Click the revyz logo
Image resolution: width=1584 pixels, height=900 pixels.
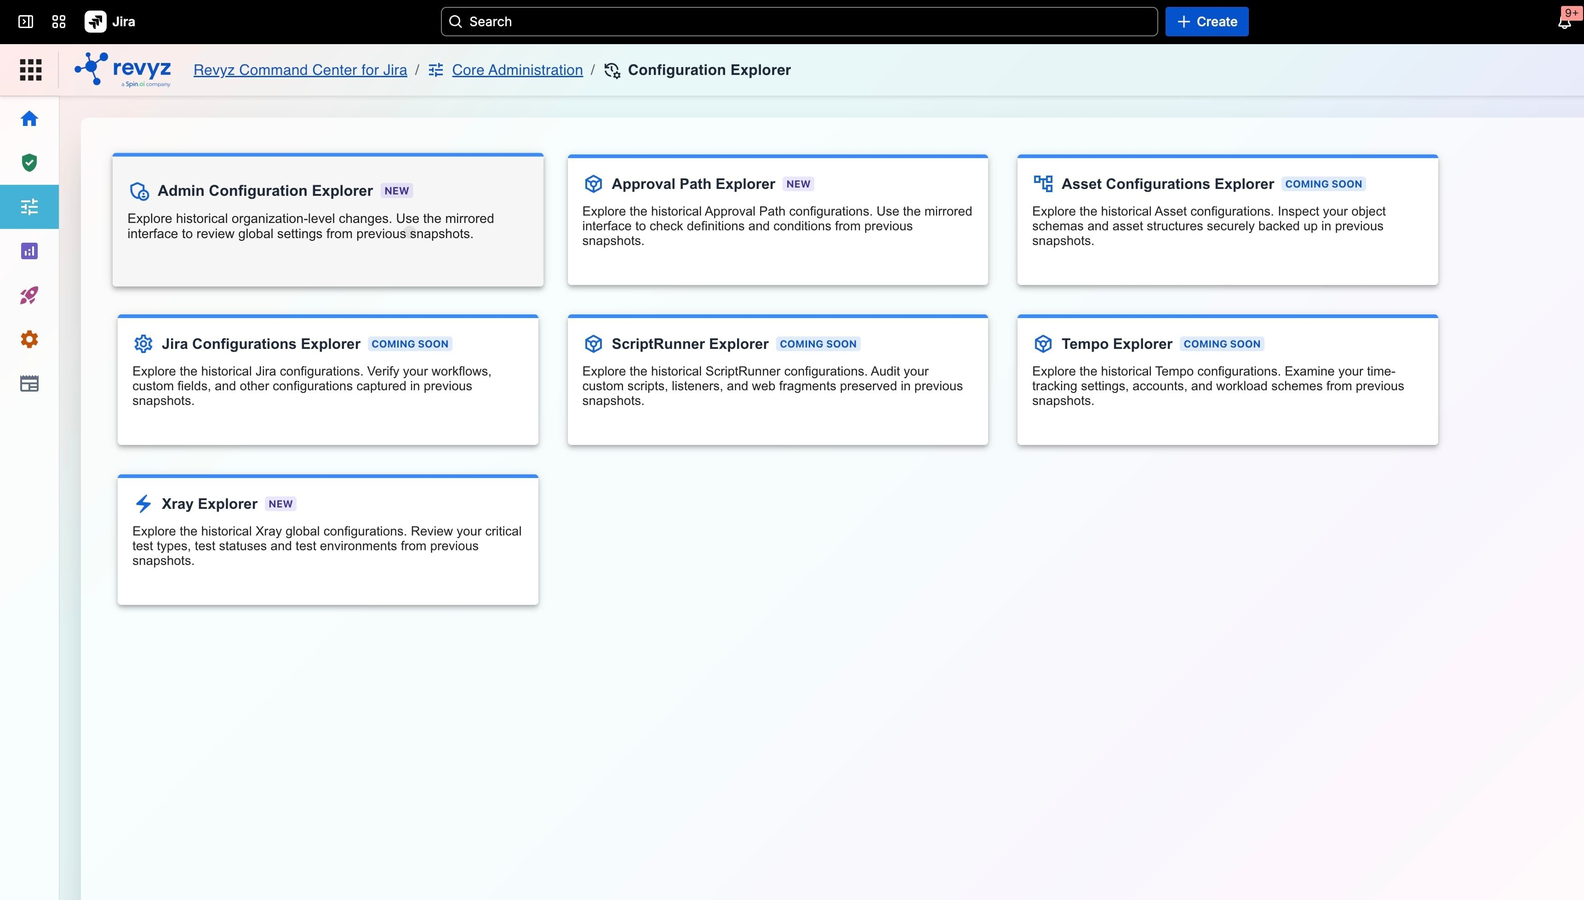pyautogui.click(x=122, y=70)
